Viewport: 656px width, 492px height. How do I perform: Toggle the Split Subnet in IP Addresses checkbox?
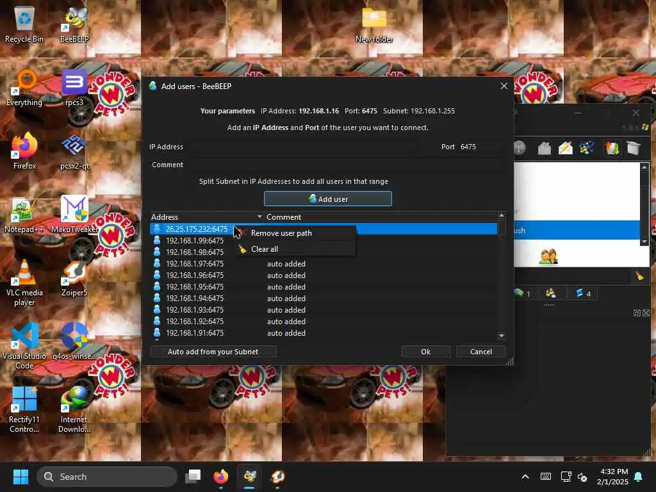192,181
